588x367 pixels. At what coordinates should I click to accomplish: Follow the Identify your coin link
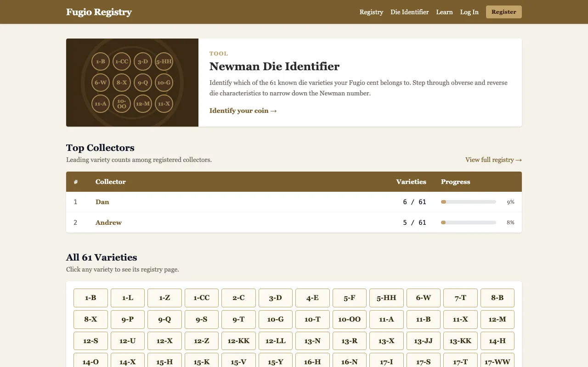[x=243, y=111]
